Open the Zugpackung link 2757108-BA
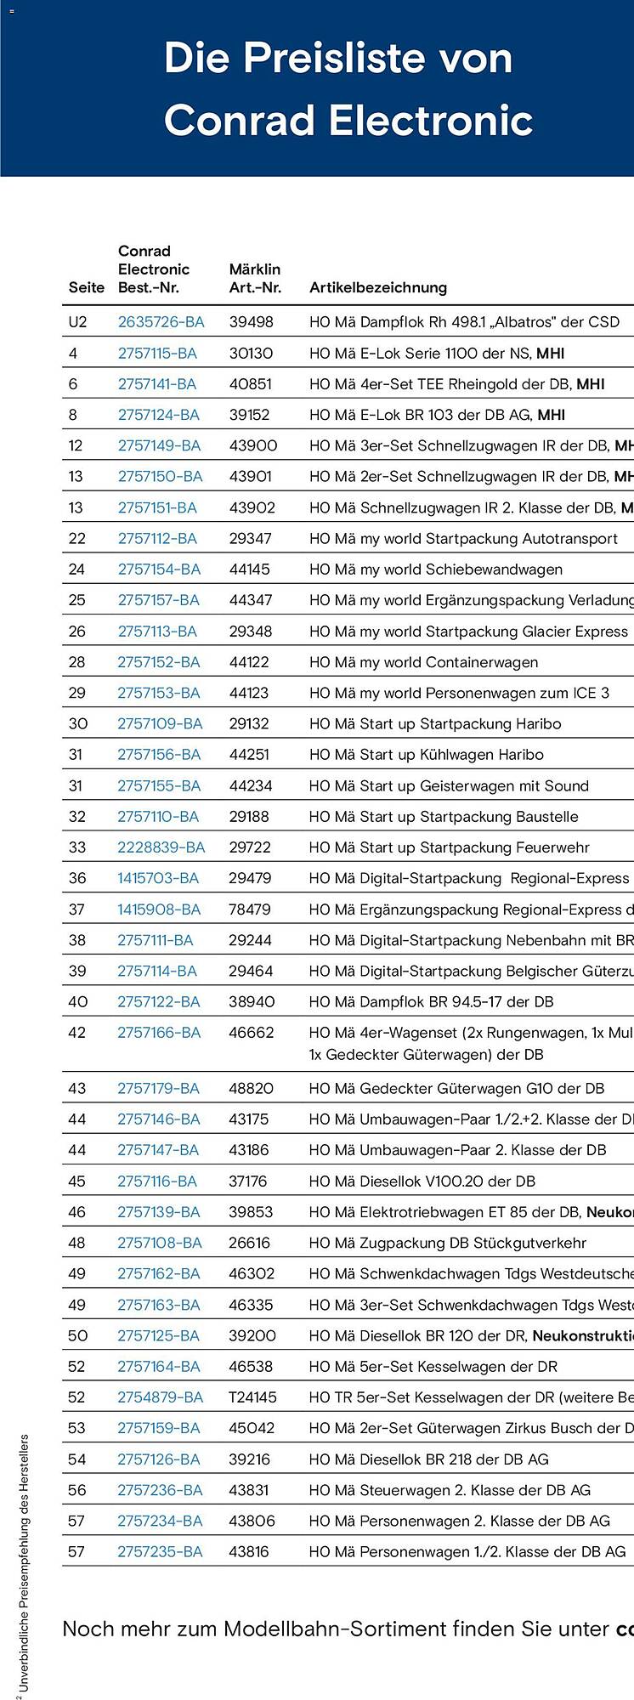 pos(160,1243)
